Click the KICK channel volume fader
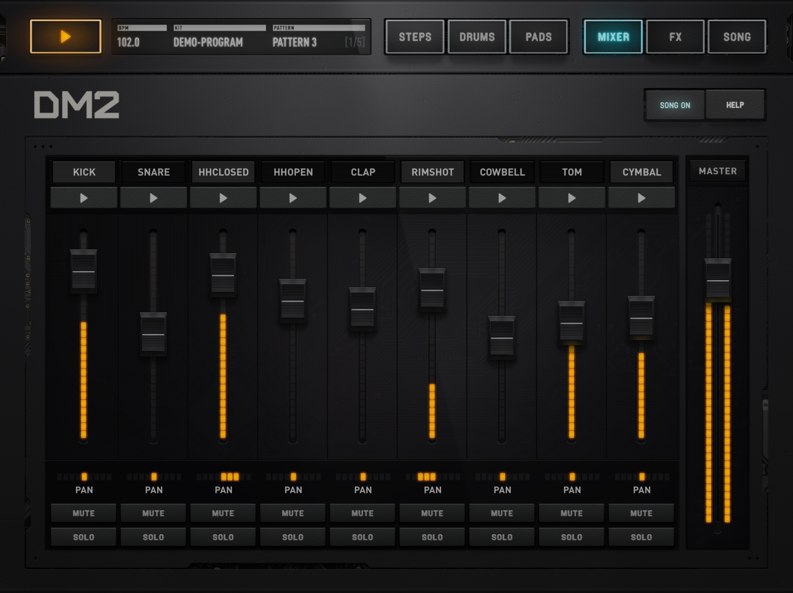 83,271
